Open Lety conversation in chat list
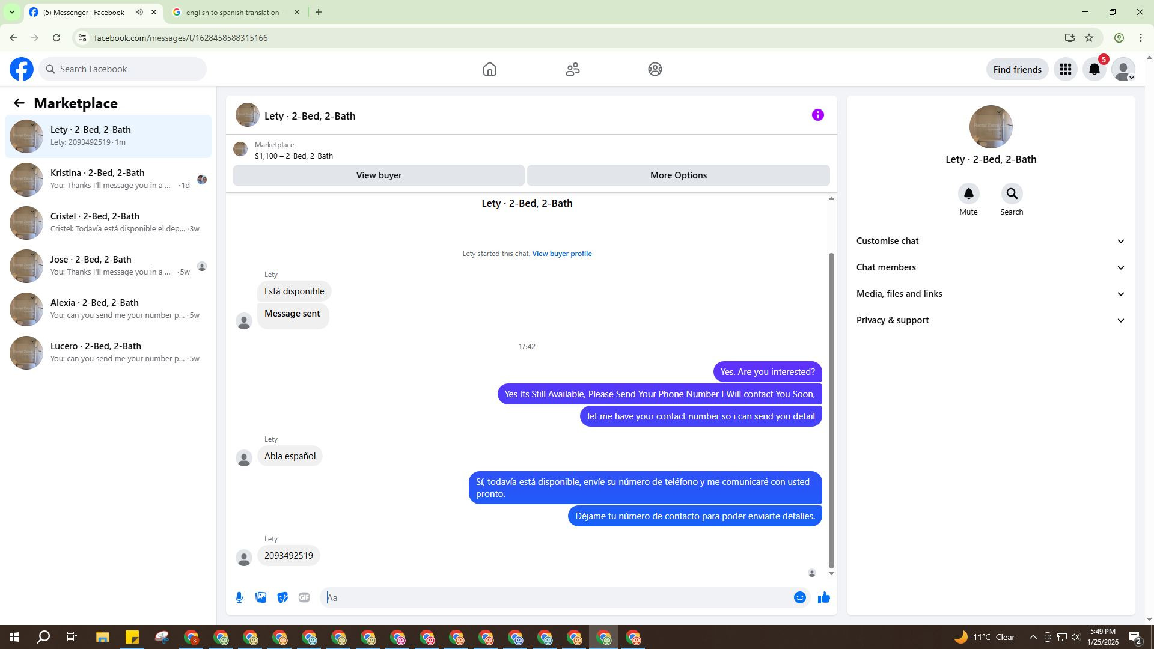The height and width of the screenshot is (649, 1154). coord(108,136)
